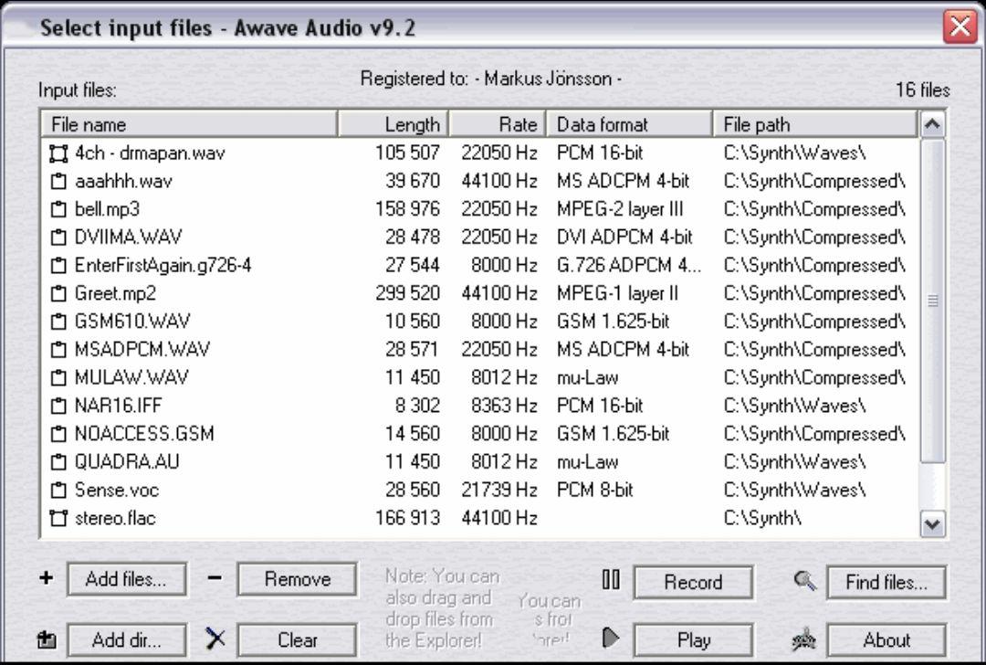Click the vertical scrollbar thumb of the file list
This screenshot has width=986, height=665.
932,301
